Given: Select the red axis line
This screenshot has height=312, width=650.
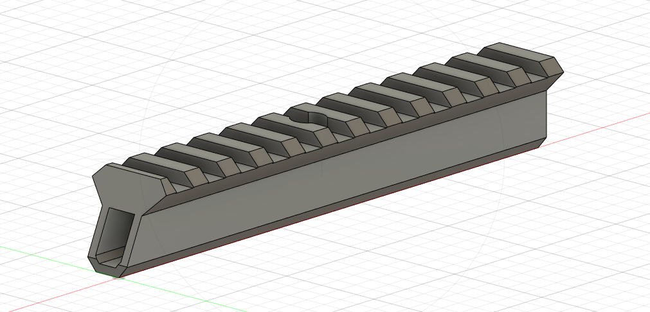Looking at the screenshot, I should point(598,126).
